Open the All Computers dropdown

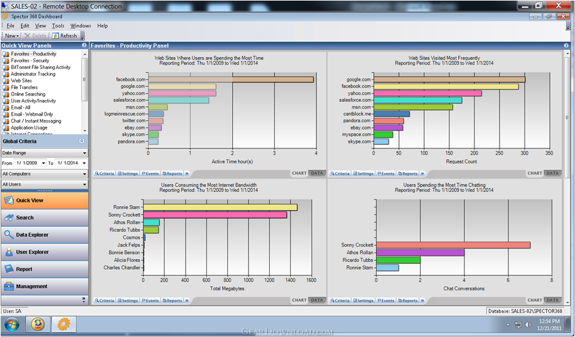(45, 174)
